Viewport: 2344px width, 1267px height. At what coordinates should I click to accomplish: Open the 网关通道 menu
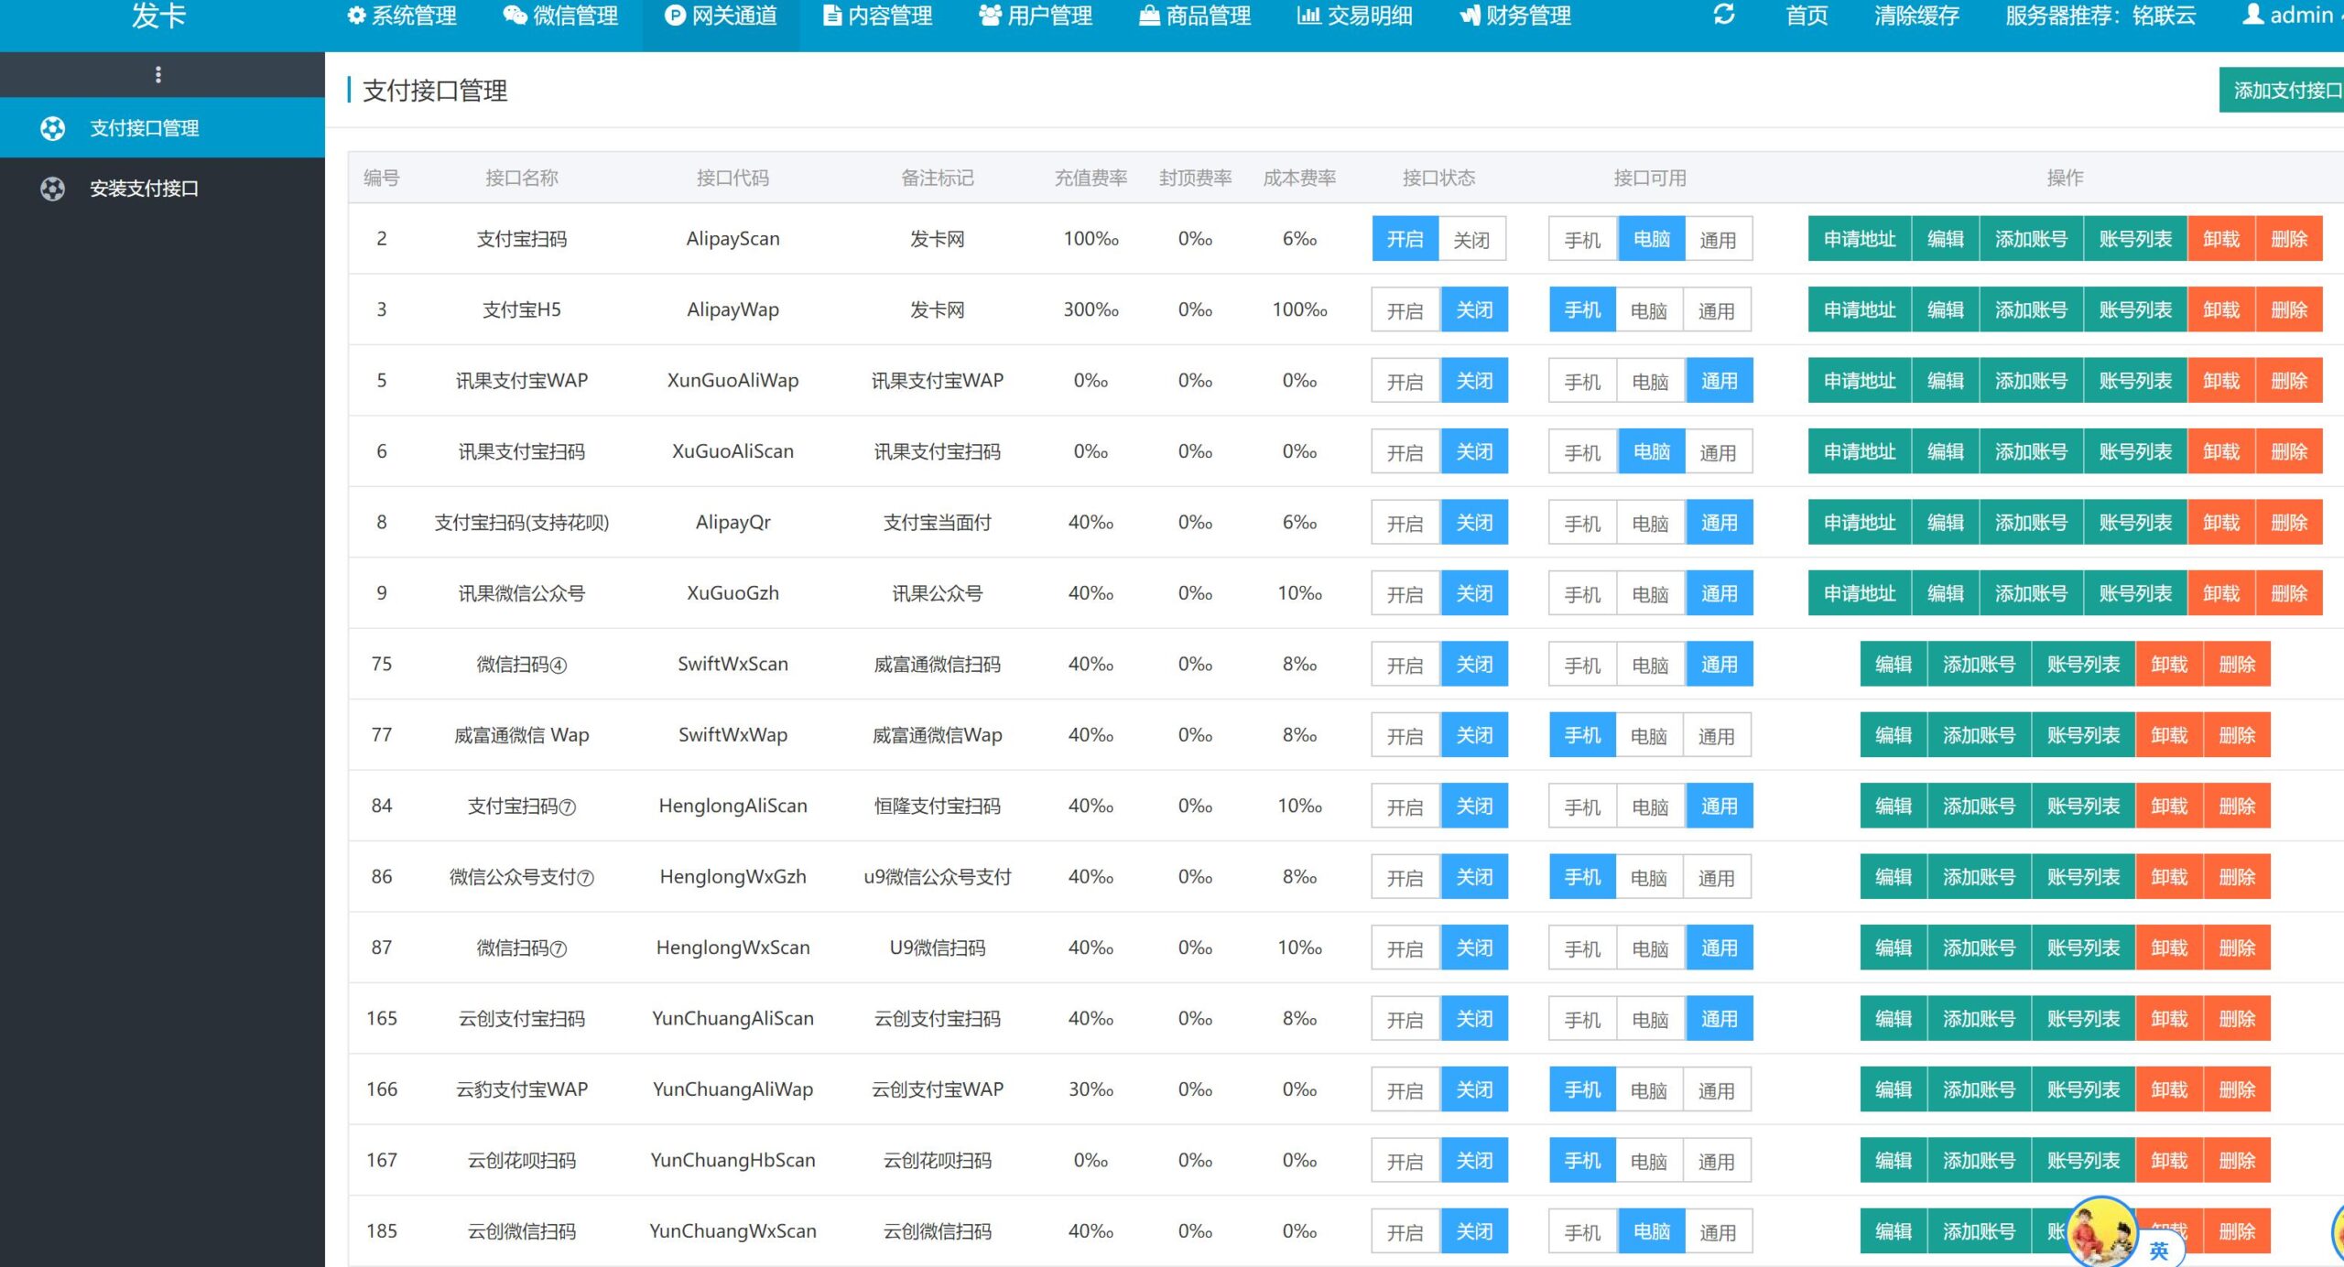point(721,16)
